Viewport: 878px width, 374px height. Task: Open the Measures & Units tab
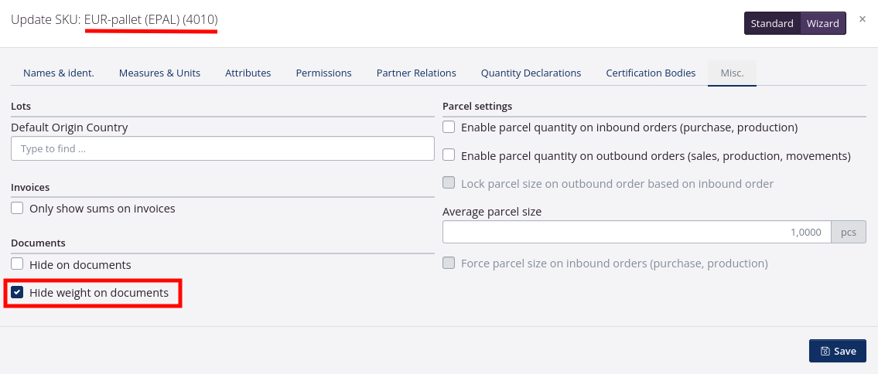[159, 73]
